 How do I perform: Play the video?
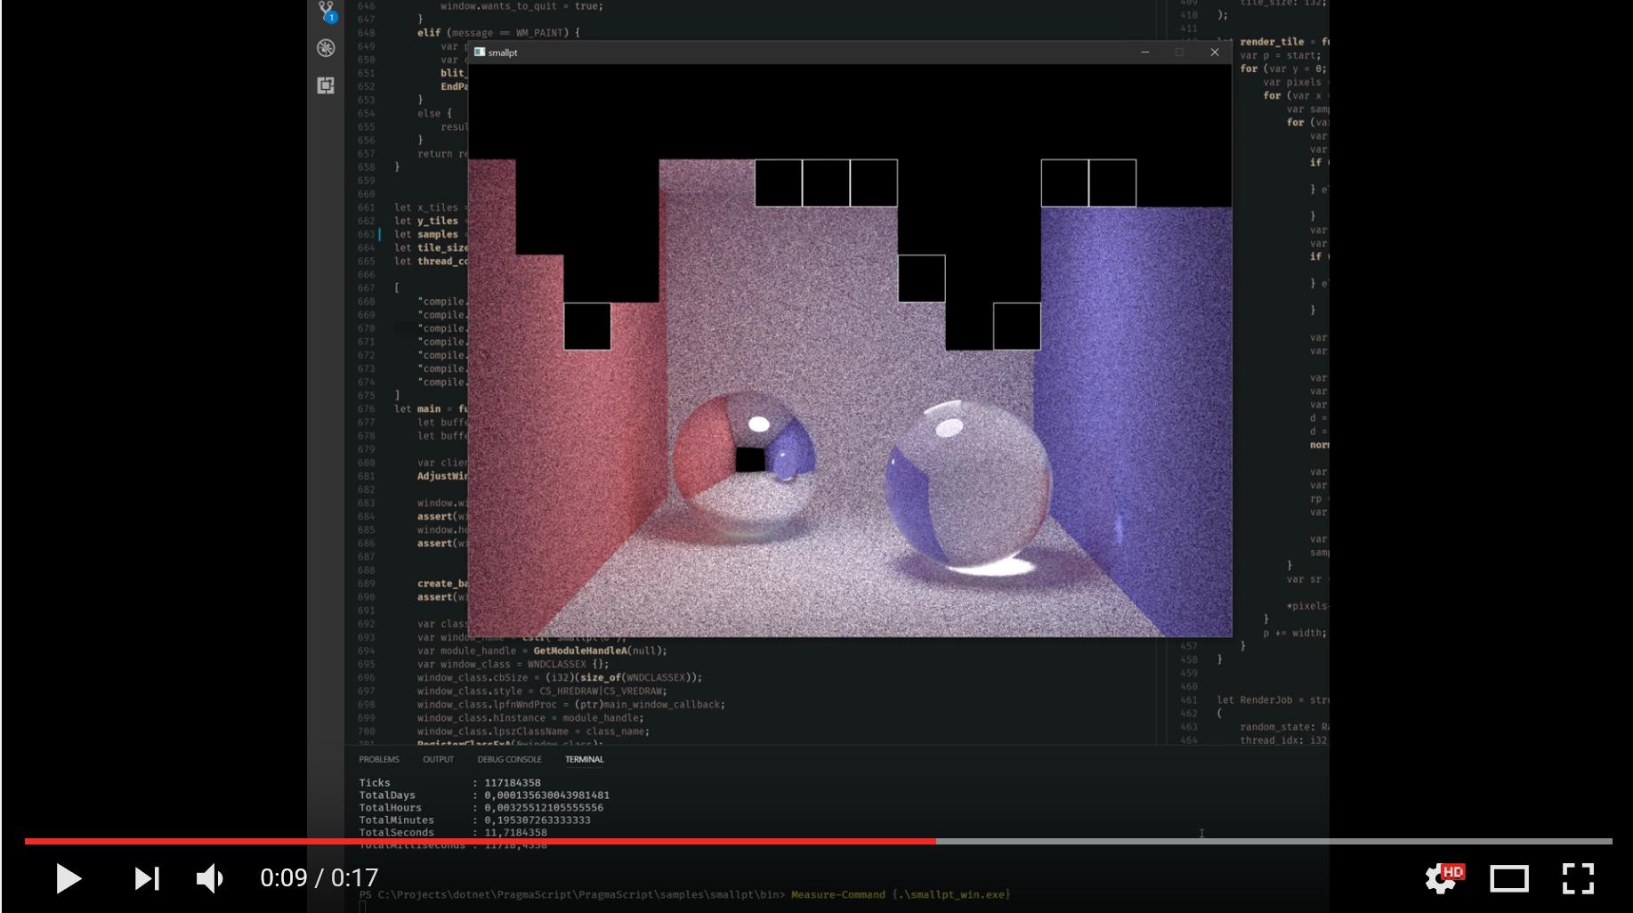click(69, 878)
